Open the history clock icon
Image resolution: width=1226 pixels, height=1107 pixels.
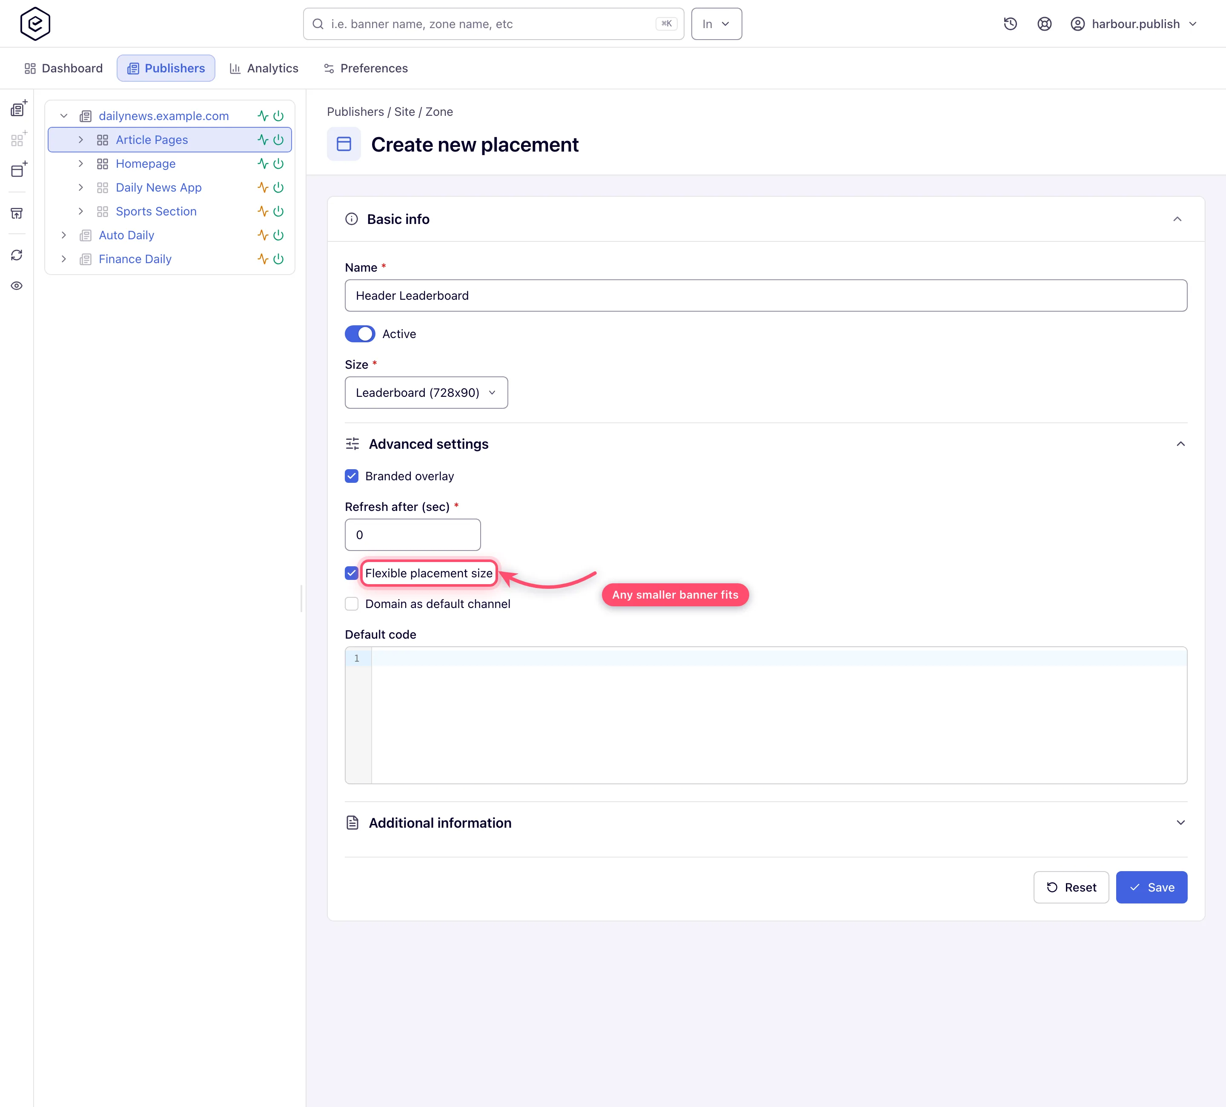[x=1010, y=24]
